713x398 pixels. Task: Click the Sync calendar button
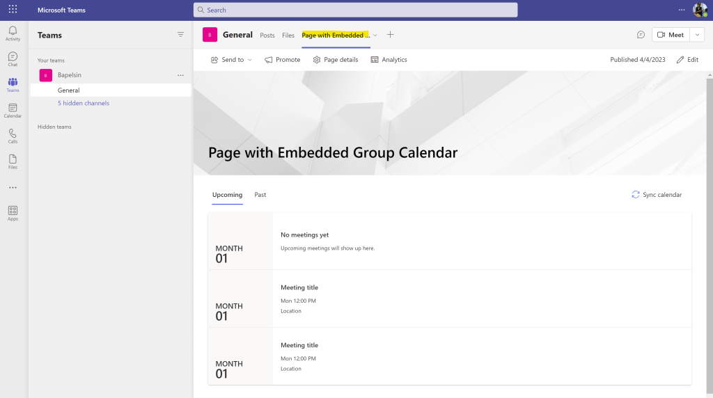pyautogui.click(x=656, y=195)
